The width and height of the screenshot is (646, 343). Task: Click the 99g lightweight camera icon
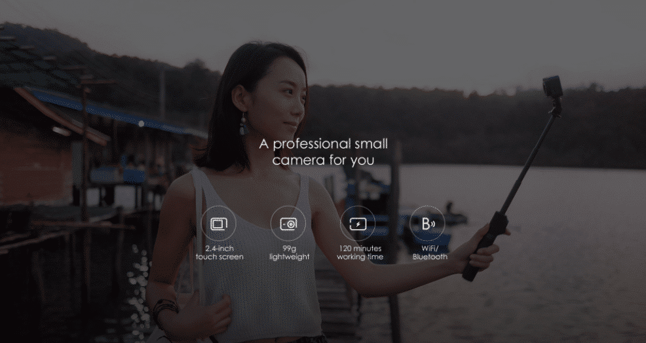point(288,224)
